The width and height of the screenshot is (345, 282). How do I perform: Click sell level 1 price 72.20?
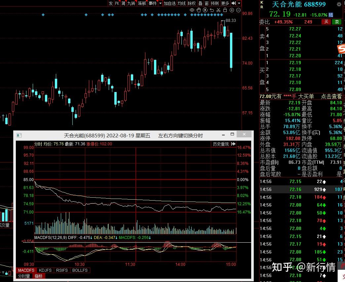295,56
